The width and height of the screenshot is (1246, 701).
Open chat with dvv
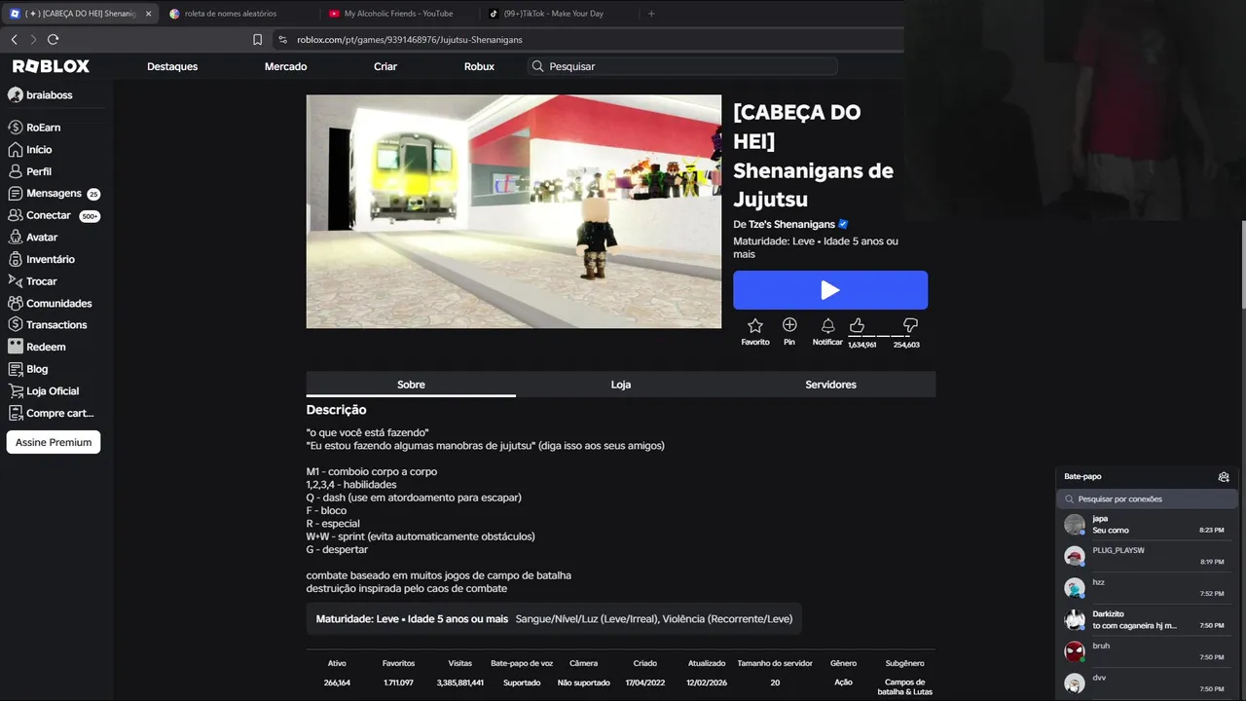click(1148, 683)
